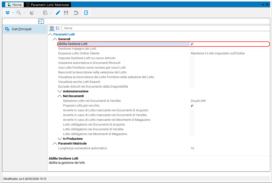Click the satellite-dish toolbar icon
This screenshot has height=183, width=272.
point(32,13)
